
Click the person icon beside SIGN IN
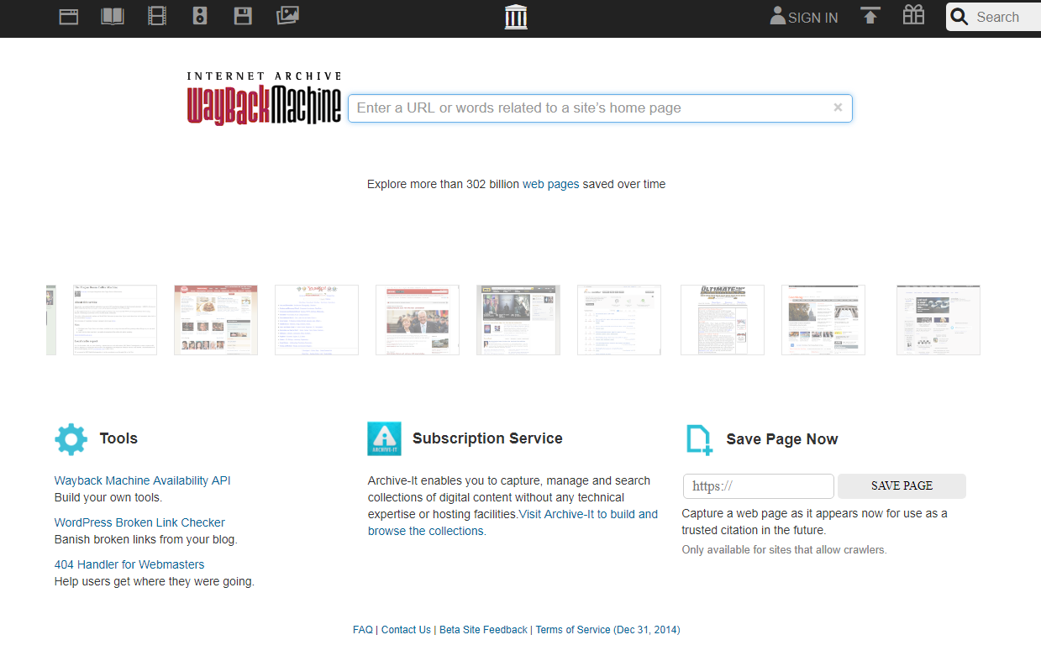click(x=778, y=16)
